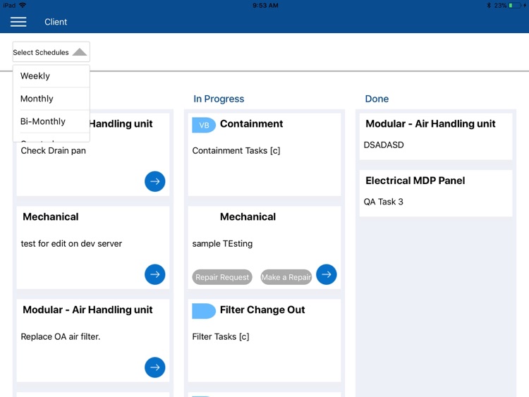Click the VB badge on Containment card
529x397 pixels.
[x=204, y=125]
